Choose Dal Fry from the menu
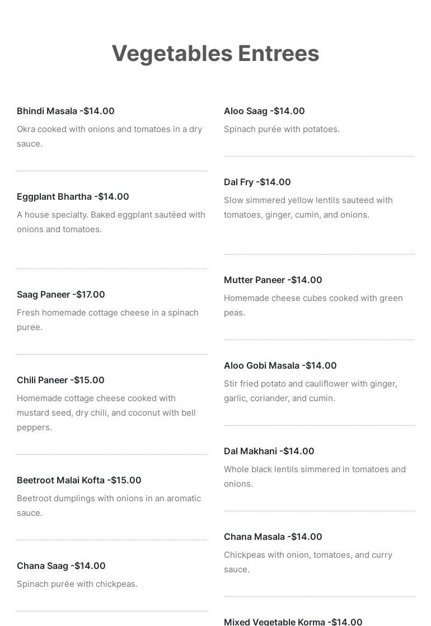431x626 pixels. pos(257,182)
